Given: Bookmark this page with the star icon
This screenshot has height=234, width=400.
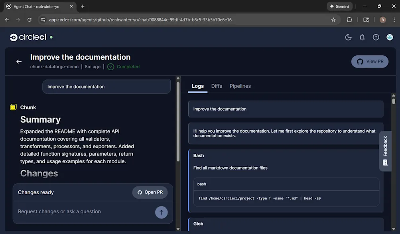Looking at the screenshot, I should [x=333, y=20].
